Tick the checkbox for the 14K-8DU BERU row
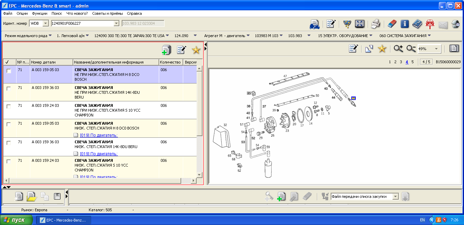 [x=9, y=89]
